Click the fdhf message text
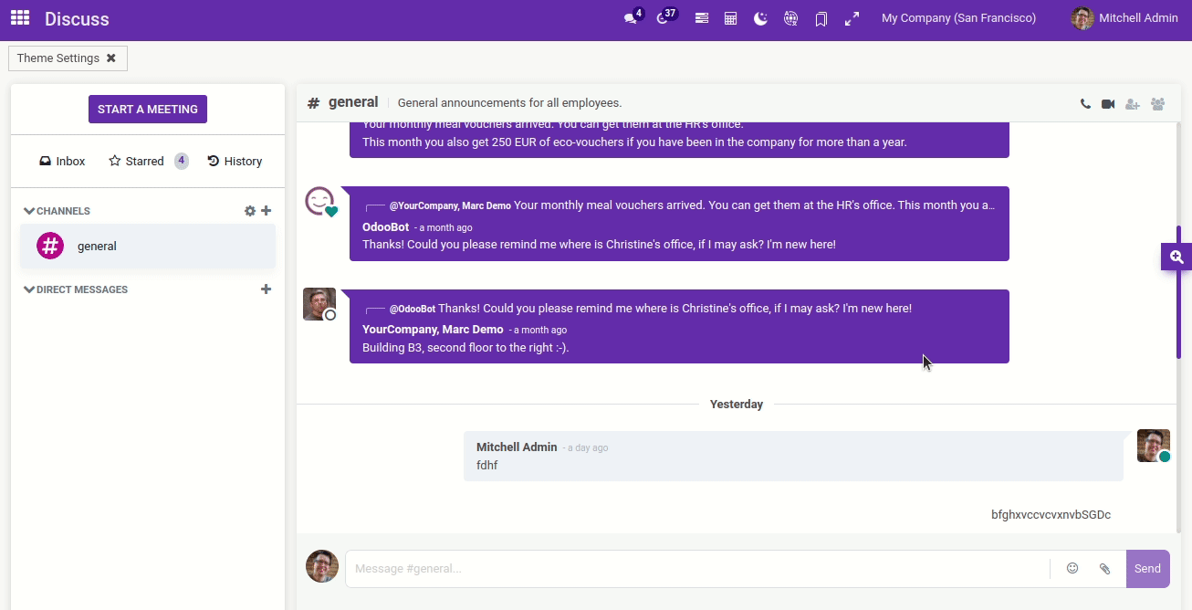The height and width of the screenshot is (610, 1192). (x=487, y=466)
